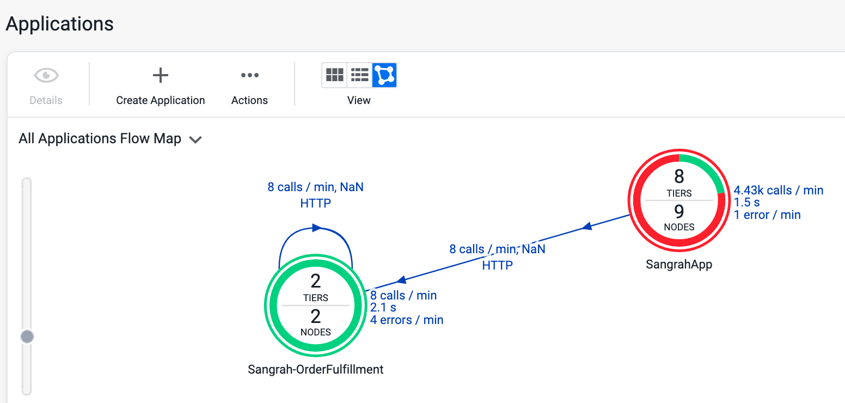Click the Create Application label

160,101
